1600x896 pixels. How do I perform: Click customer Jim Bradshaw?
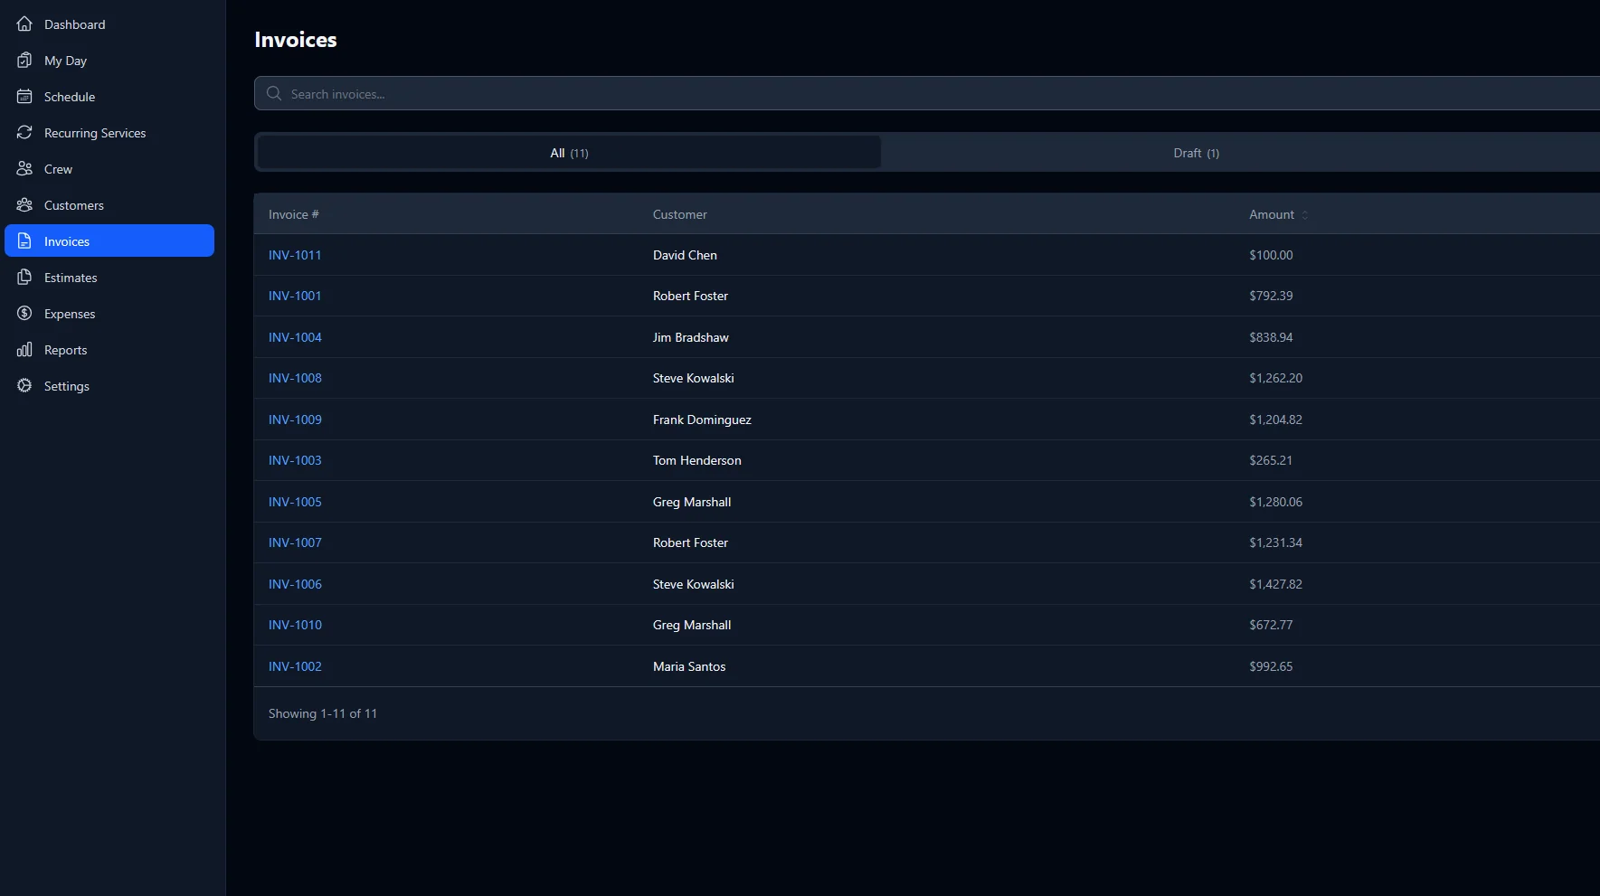[691, 337]
